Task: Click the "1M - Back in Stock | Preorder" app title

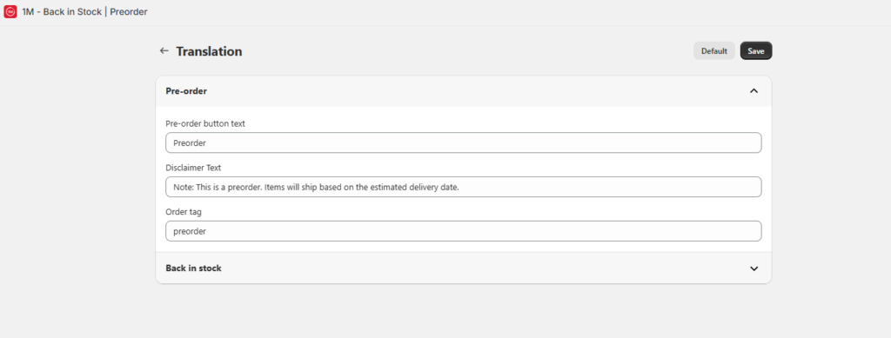Action: [84, 11]
